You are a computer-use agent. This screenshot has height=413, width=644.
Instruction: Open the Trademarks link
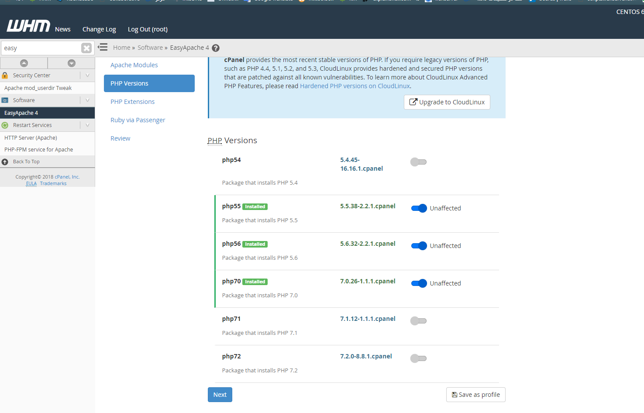(53, 183)
